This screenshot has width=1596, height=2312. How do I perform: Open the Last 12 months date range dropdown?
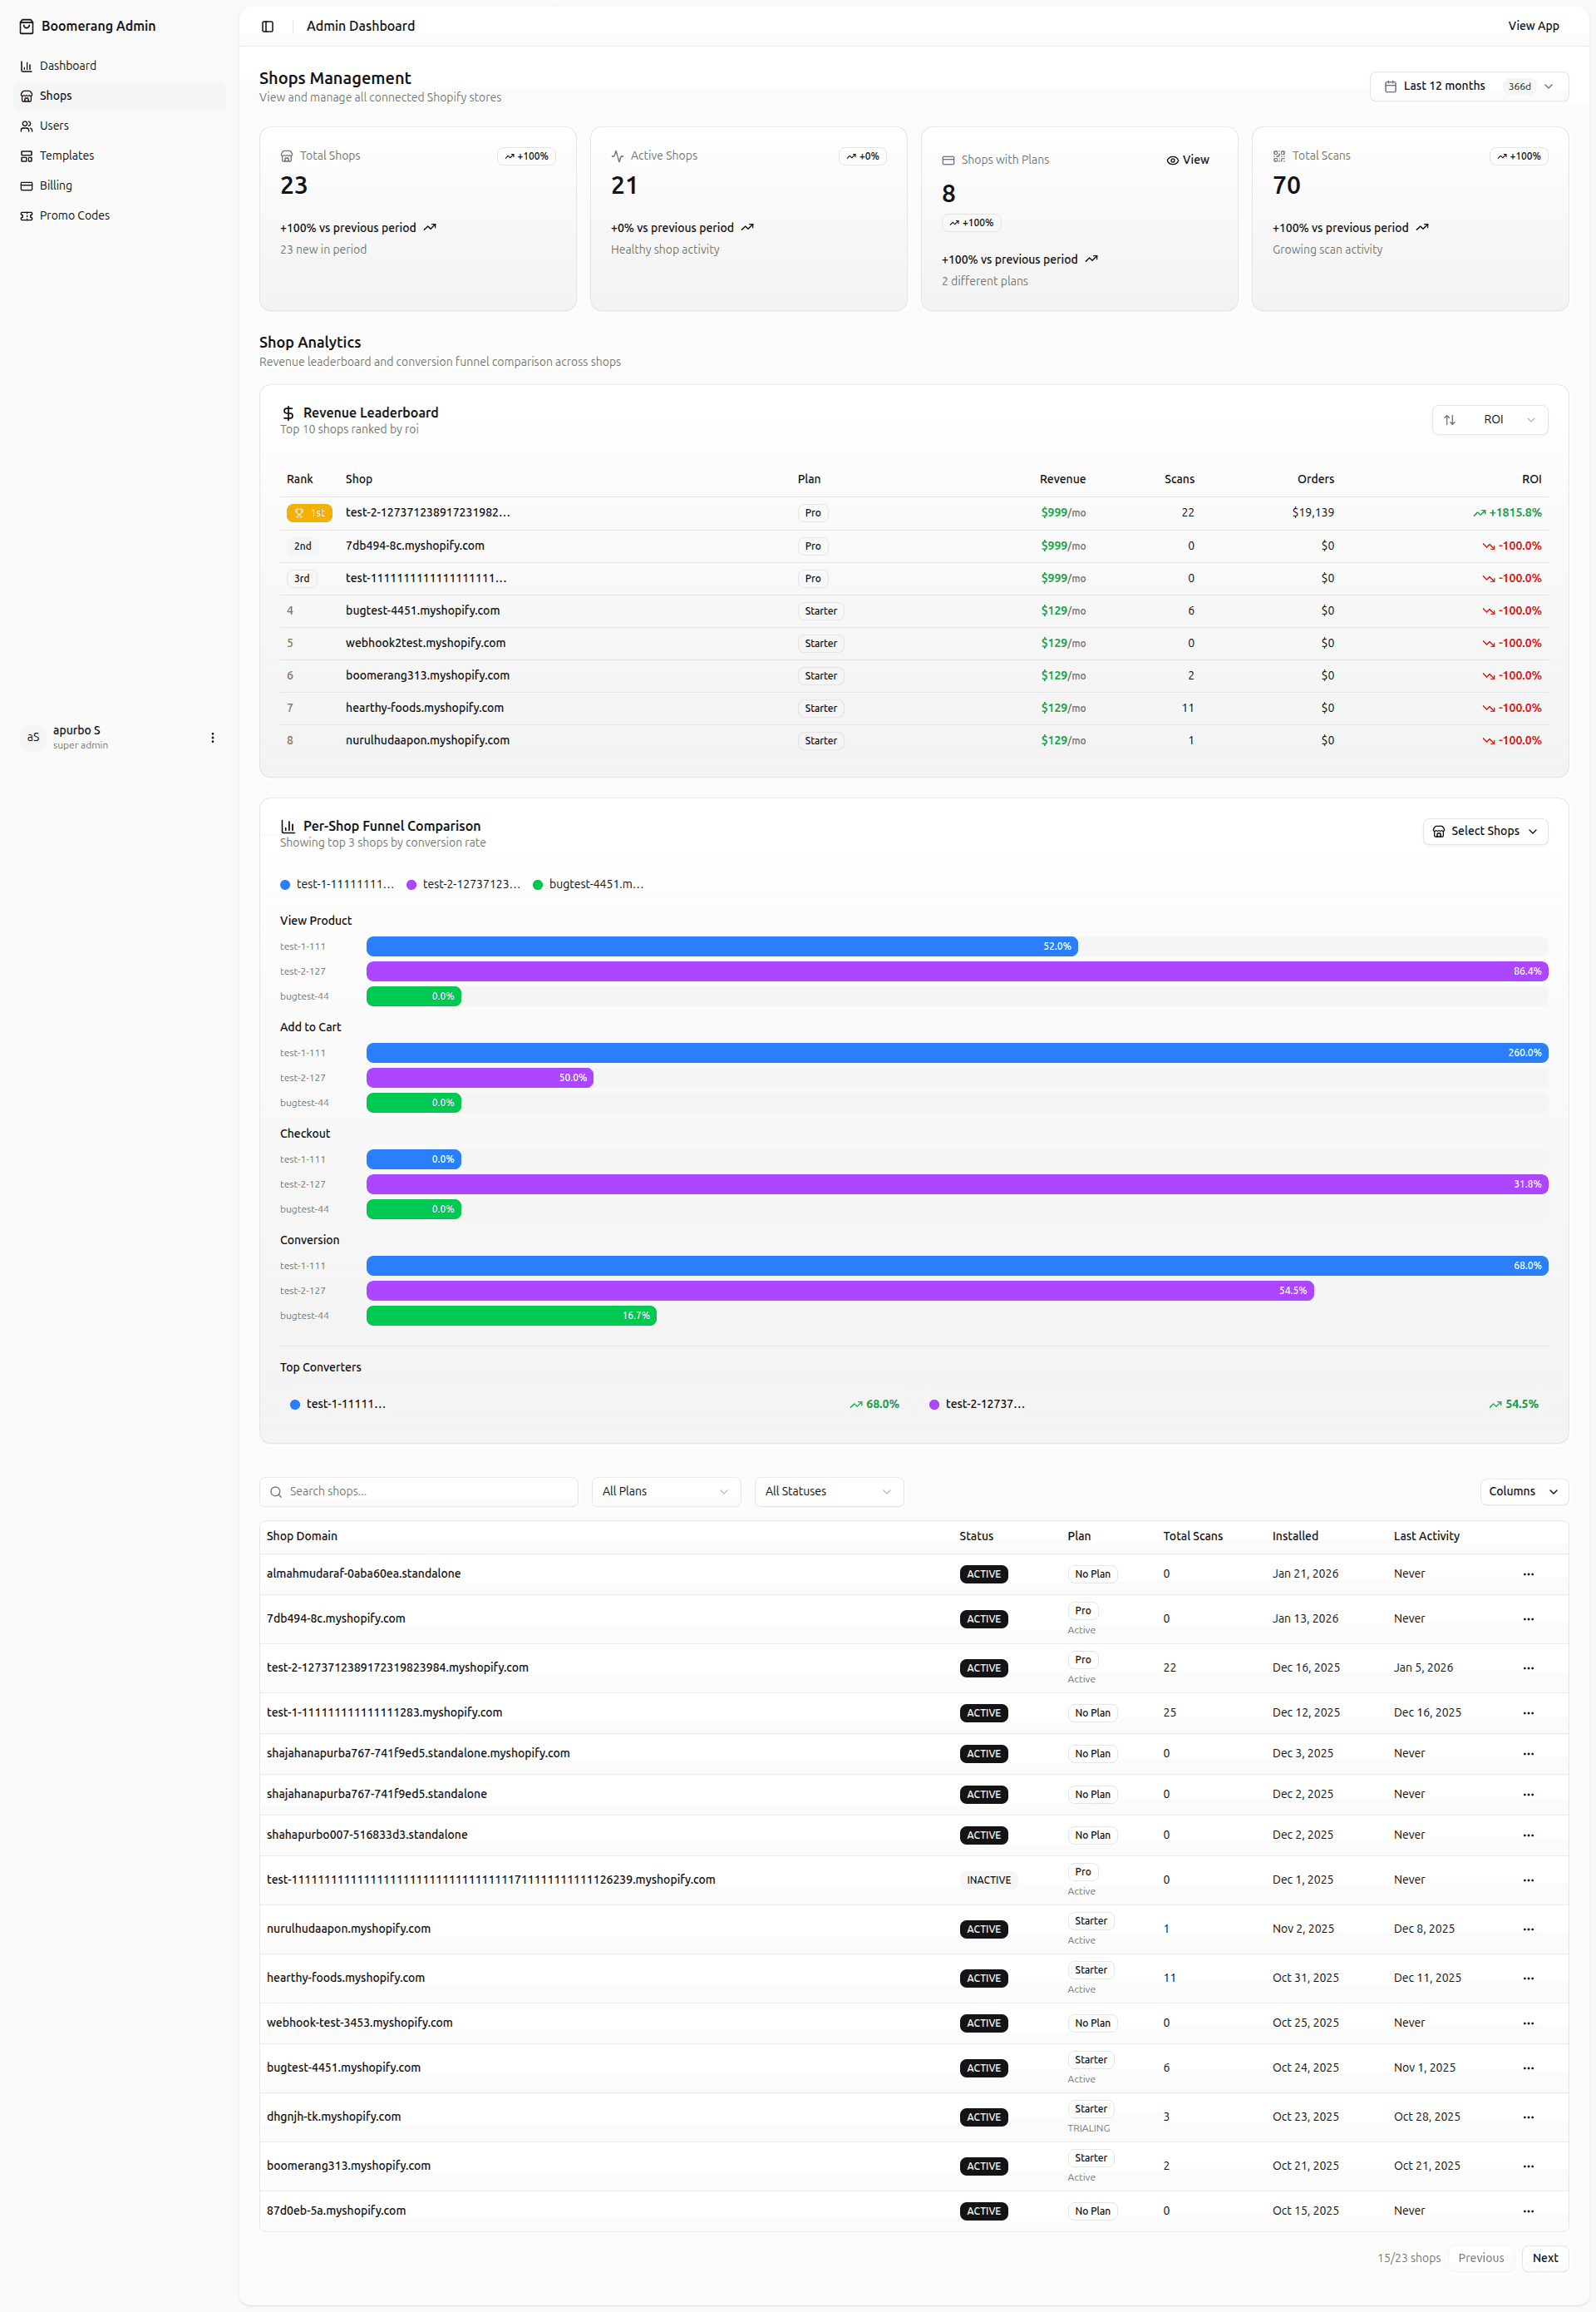tap(1468, 86)
